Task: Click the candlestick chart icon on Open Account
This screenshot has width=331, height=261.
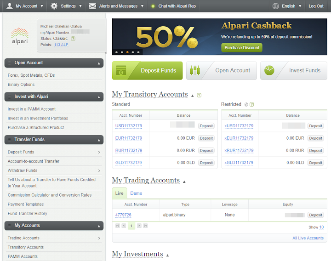Action: point(195,70)
